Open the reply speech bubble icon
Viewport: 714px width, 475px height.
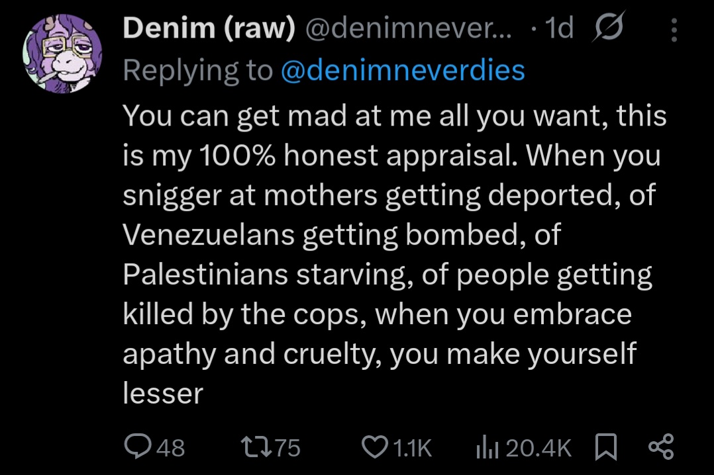pos(138,446)
